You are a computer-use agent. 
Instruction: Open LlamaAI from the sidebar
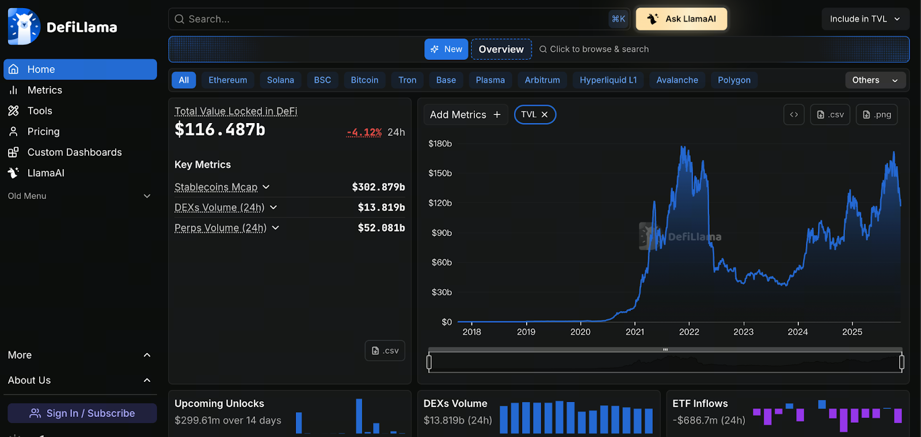pyautogui.click(x=45, y=173)
